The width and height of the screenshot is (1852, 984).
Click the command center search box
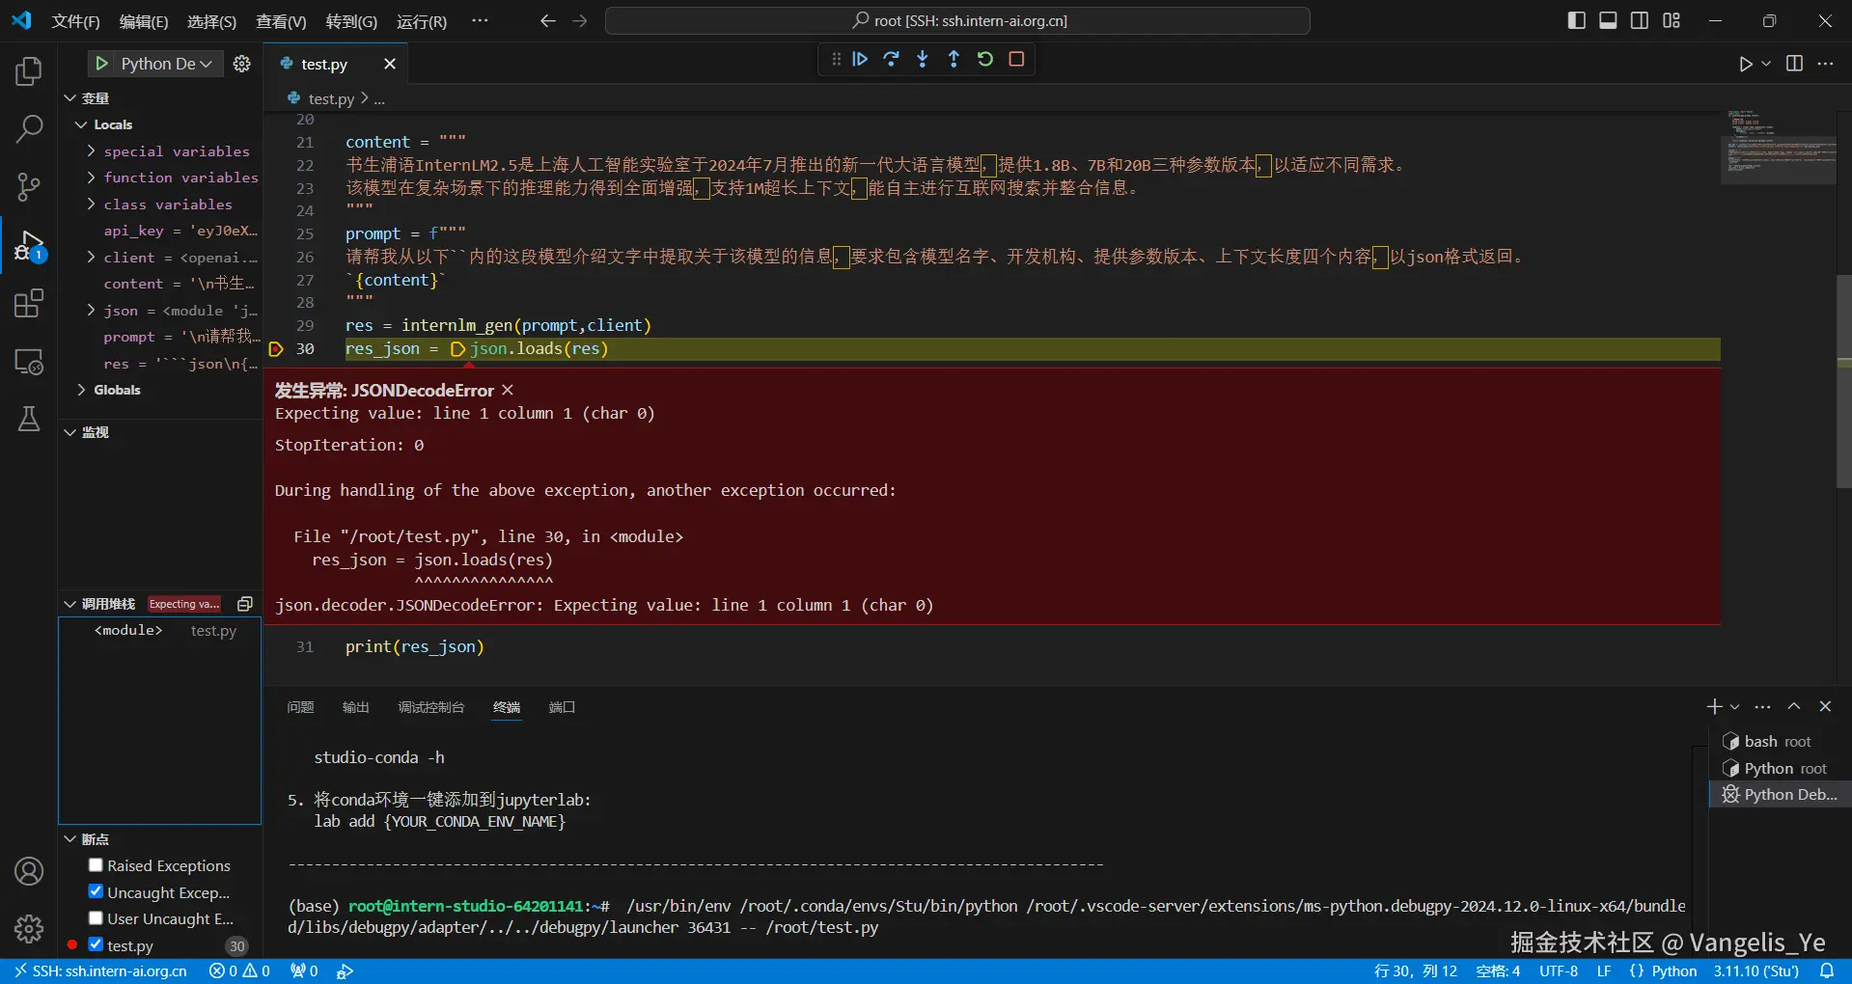click(957, 20)
